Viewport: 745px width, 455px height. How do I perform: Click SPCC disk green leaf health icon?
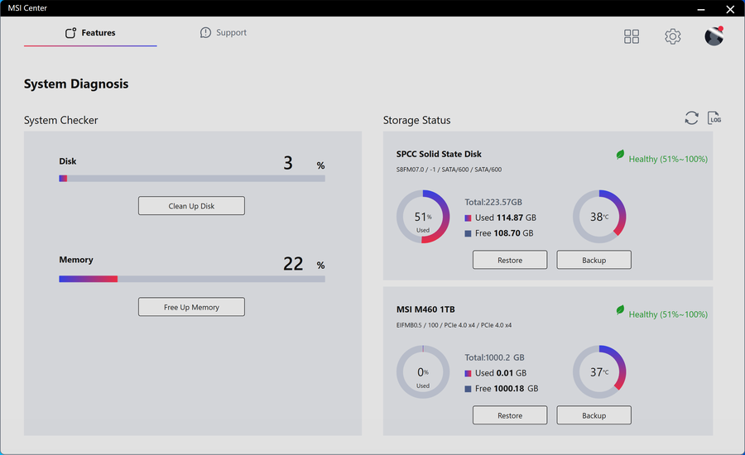point(620,155)
